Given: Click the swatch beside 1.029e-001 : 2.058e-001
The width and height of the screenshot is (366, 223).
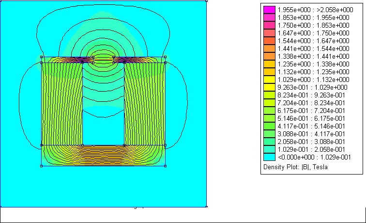Looking at the screenshot, I should (x=269, y=149).
